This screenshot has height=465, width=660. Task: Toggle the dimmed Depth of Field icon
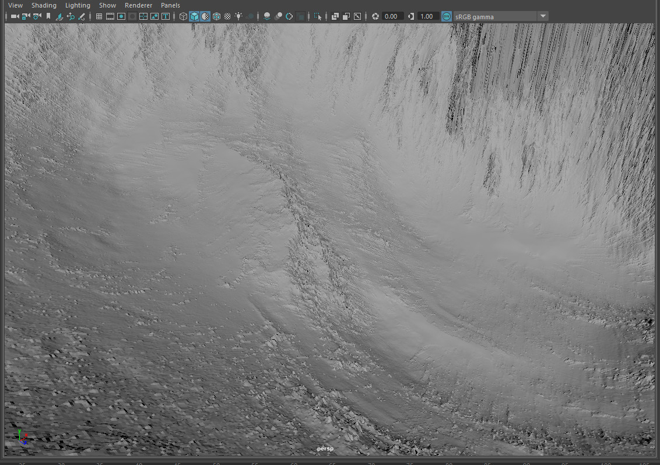pos(300,16)
